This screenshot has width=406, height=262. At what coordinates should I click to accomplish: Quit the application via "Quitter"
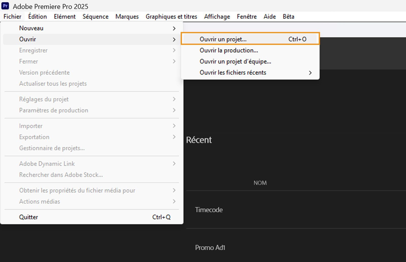[28, 217]
